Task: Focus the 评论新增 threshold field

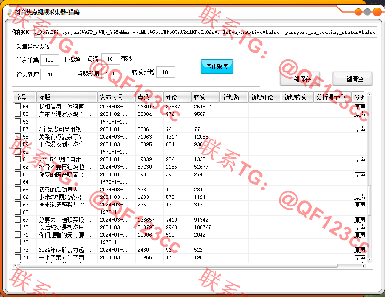Action: click(x=50, y=74)
